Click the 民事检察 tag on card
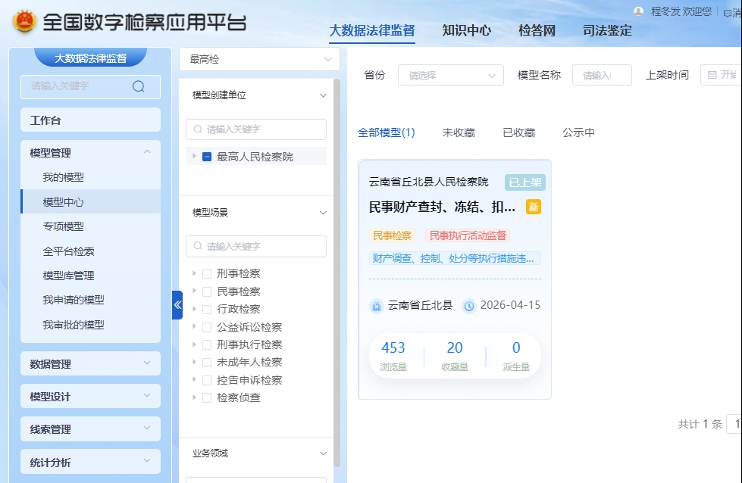742x483 pixels. click(x=392, y=235)
